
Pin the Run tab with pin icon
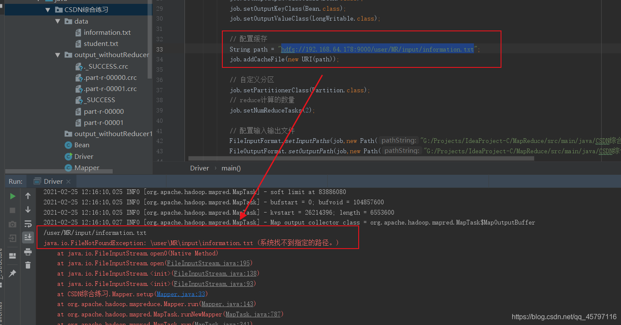(12, 273)
